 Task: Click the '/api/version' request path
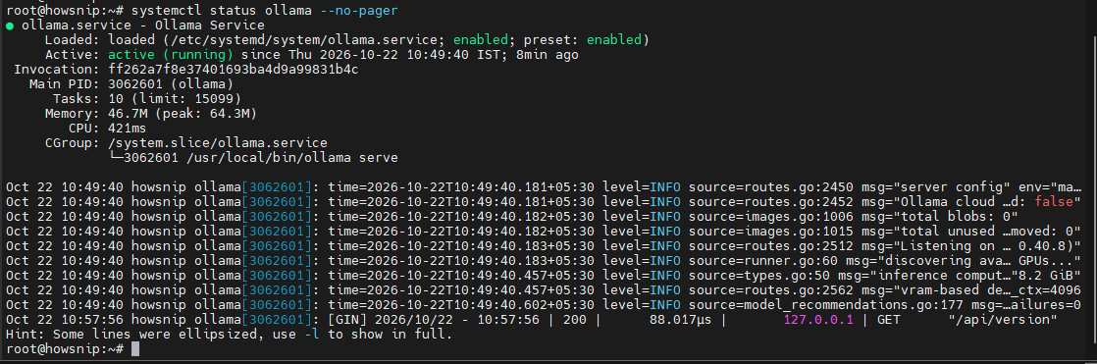point(1003,320)
